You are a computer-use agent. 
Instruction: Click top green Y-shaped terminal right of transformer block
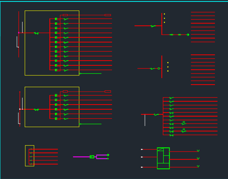(198, 151)
